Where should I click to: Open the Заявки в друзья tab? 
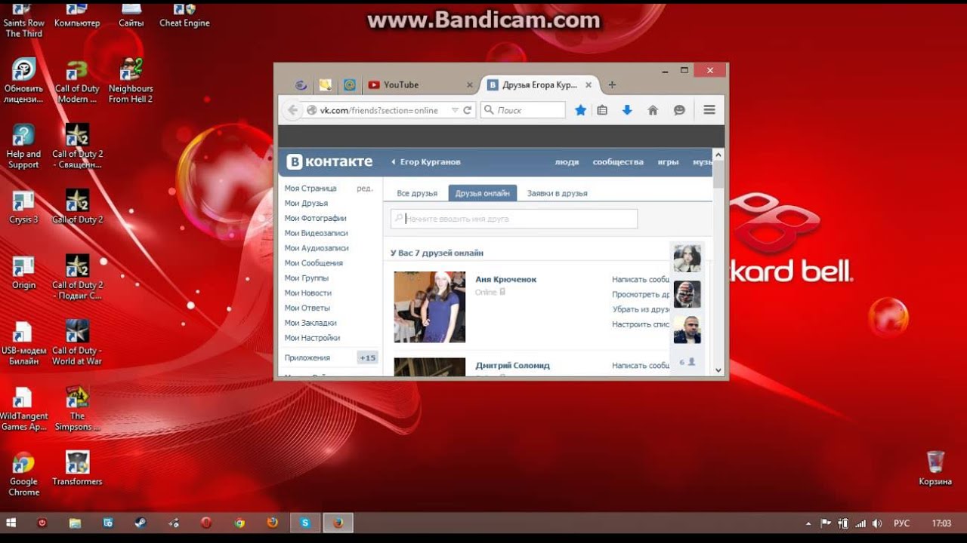point(557,193)
